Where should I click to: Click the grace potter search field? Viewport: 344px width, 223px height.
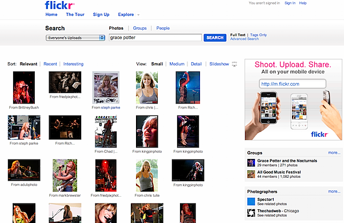155,38
